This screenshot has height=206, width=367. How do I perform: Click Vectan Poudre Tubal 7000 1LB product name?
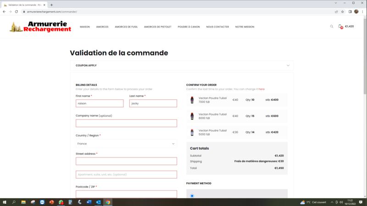pos(212,100)
